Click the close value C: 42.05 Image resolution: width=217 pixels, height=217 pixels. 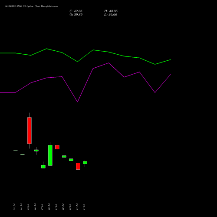tap(76, 11)
